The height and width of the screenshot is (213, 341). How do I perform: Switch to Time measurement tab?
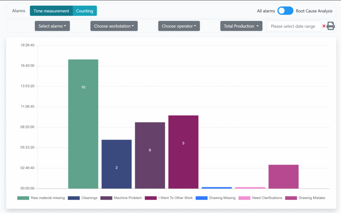[51, 11]
